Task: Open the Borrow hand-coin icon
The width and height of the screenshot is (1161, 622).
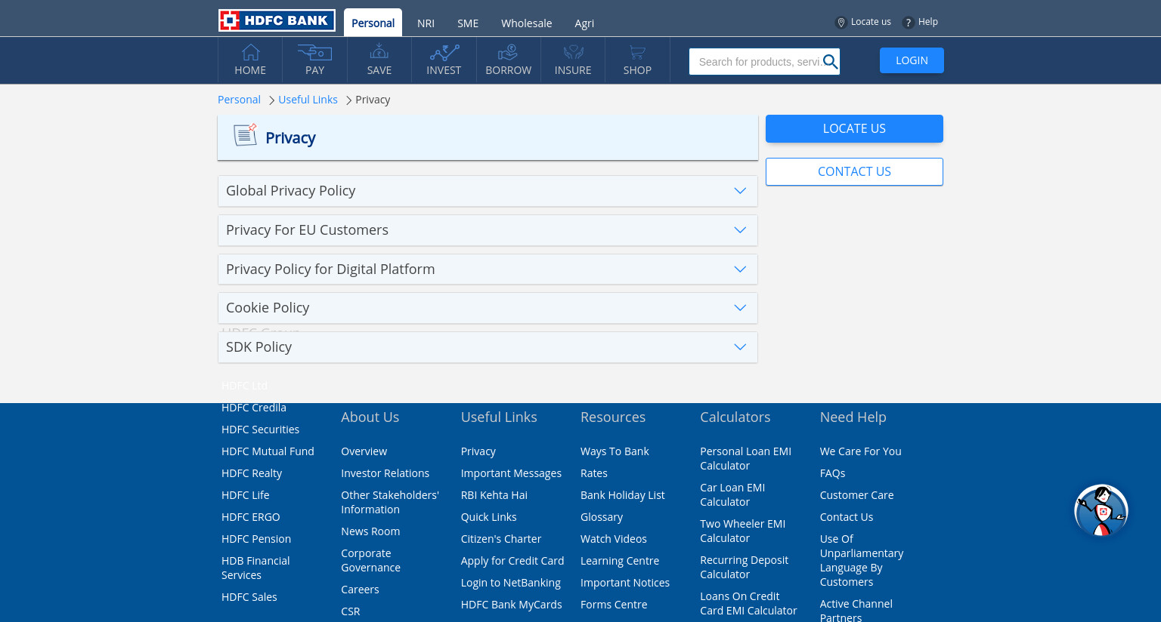Action: [x=508, y=52]
